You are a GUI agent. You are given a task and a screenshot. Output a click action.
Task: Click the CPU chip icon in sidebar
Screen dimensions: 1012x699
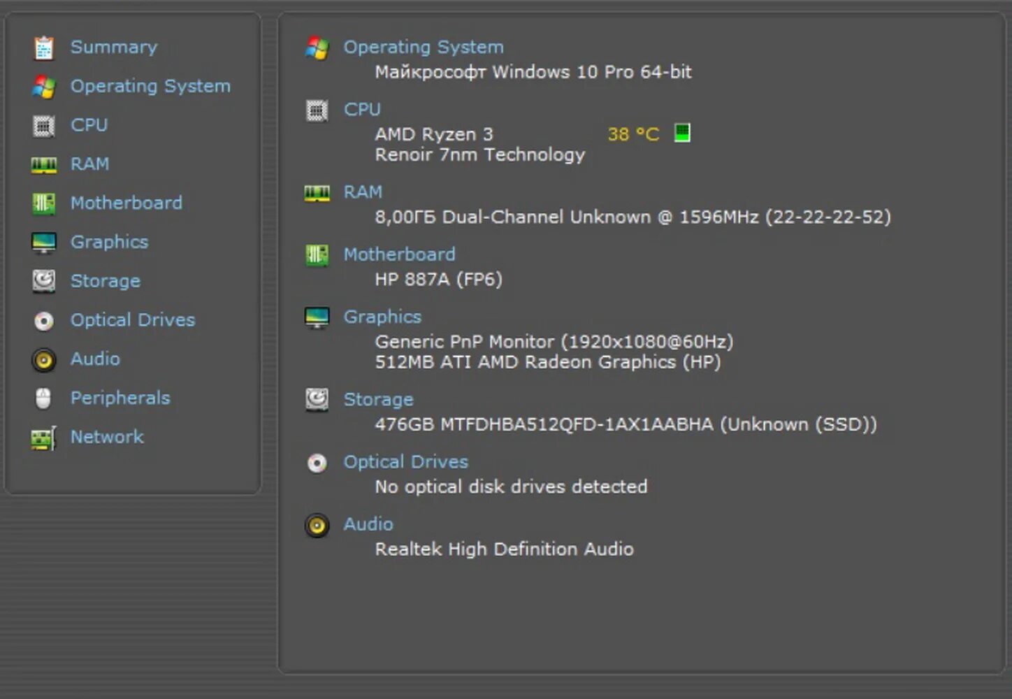pyautogui.click(x=43, y=126)
